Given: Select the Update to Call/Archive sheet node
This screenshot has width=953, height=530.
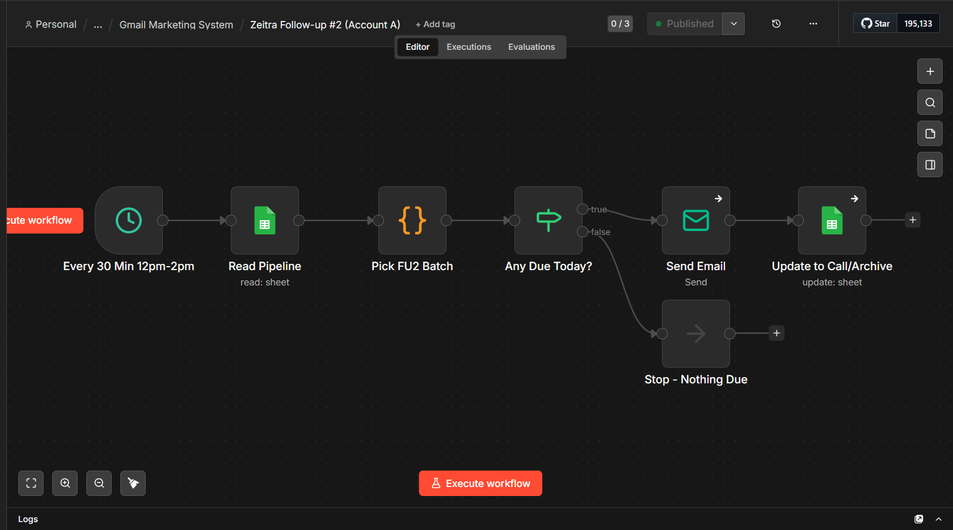Looking at the screenshot, I should point(832,220).
